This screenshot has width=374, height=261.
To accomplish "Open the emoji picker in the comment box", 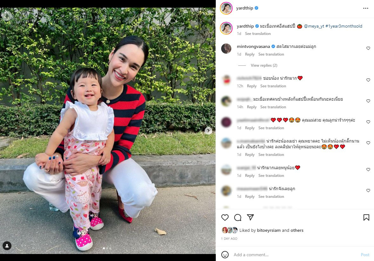I will 225,255.
